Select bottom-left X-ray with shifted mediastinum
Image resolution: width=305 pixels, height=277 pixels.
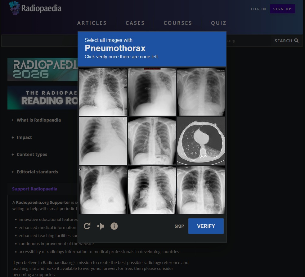coord(103,190)
